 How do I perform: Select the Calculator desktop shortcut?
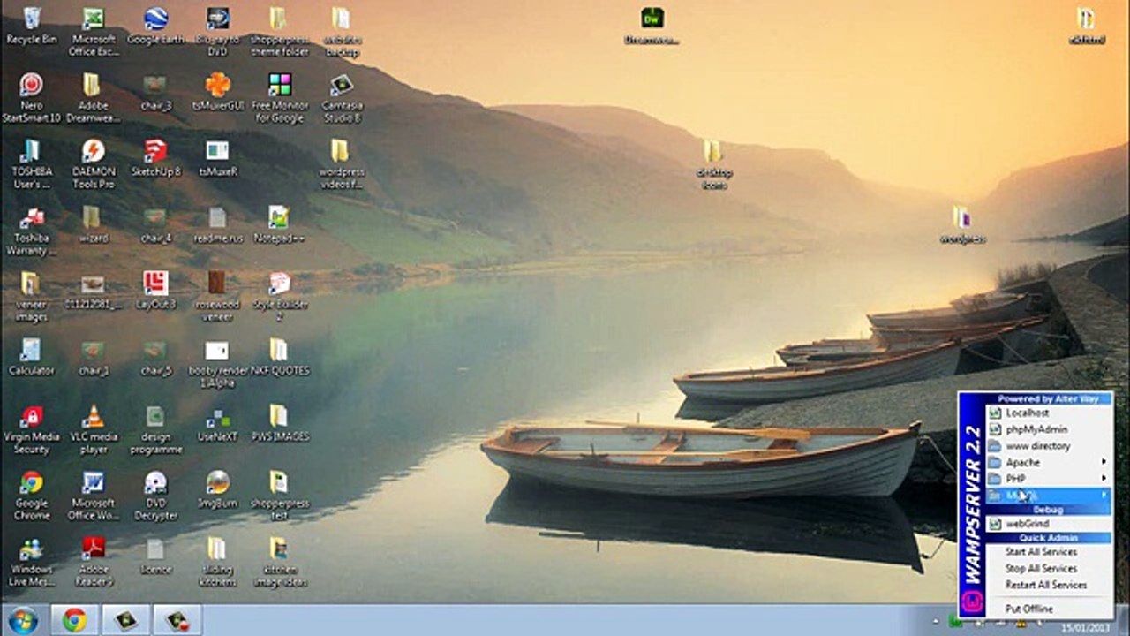(31, 357)
